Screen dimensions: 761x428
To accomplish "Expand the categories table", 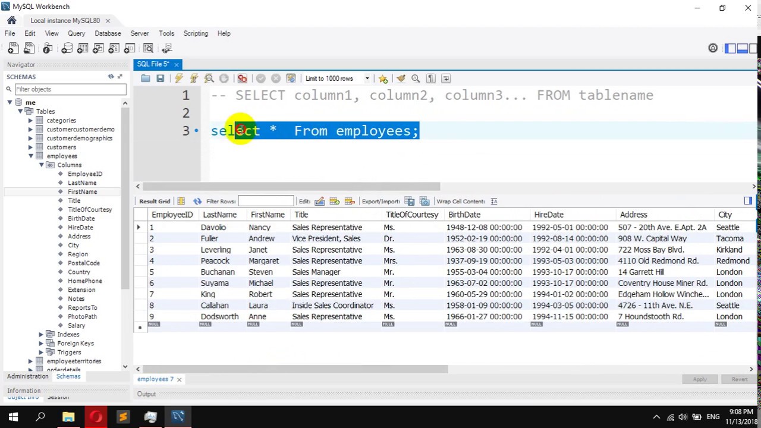I will [30, 120].
